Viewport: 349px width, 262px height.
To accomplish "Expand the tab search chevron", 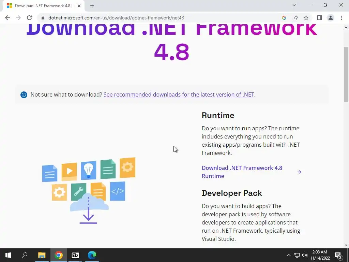I will (x=294, y=5).
